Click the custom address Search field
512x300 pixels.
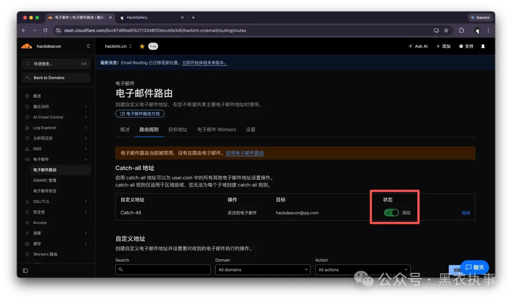pyautogui.click(x=163, y=270)
